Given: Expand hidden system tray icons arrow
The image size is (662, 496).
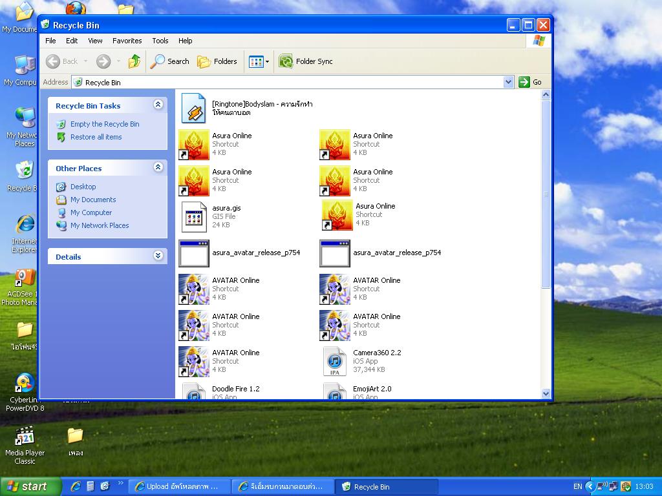Looking at the screenshot, I should click(x=590, y=487).
